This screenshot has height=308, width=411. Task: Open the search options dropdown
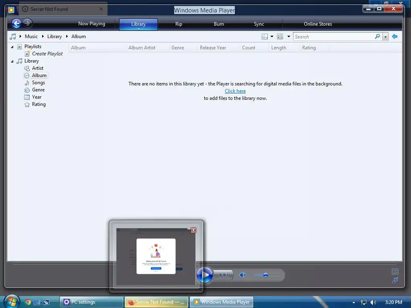pyautogui.click(x=385, y=37)
